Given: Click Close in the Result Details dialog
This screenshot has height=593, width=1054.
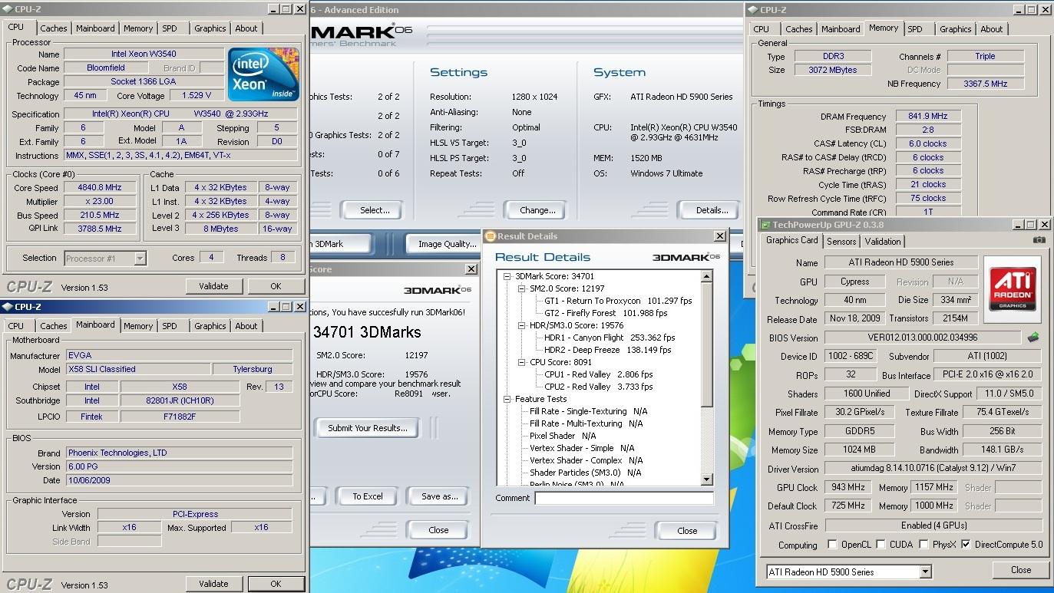Looking at the screenshot, I should pos(687,530).
